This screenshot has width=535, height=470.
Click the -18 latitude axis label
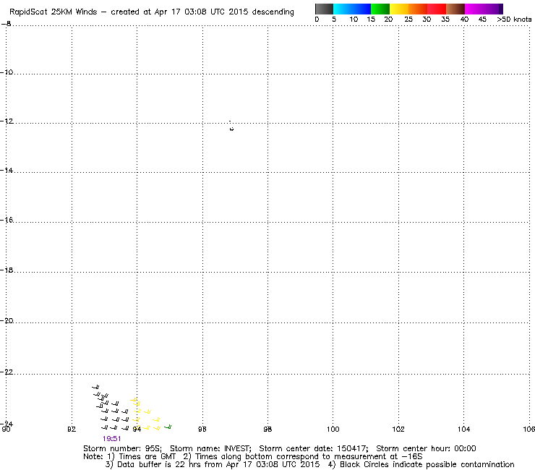(x=7, y=270)
